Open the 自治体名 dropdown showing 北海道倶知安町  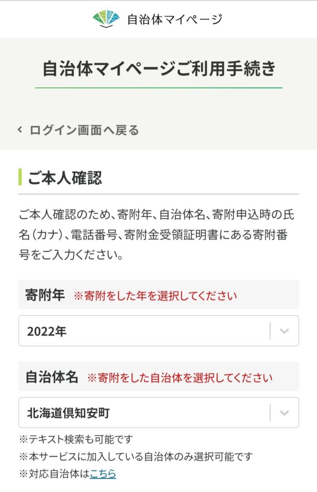click(x=144, y=413)
